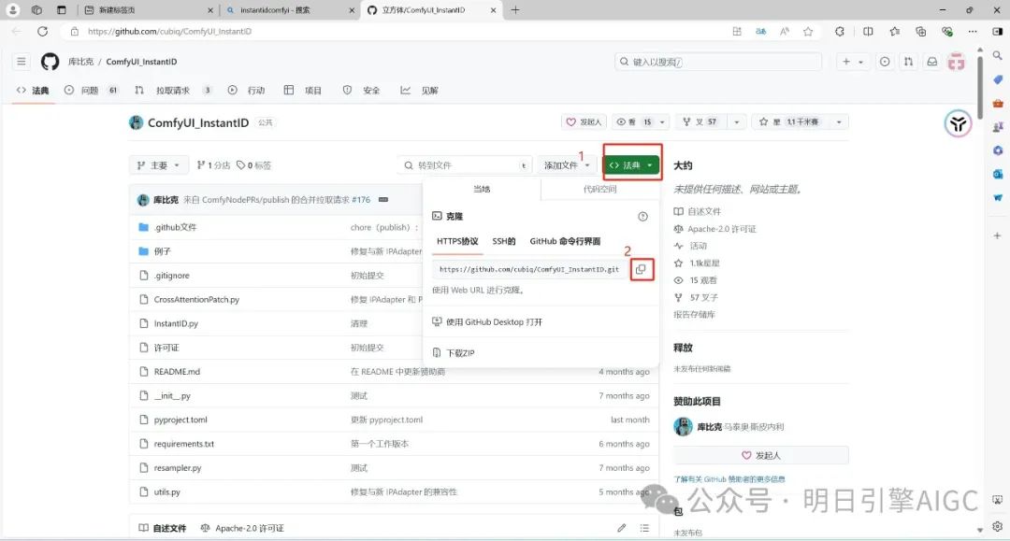
Task: Open search in the Edge sidebar
Action: 997,56
